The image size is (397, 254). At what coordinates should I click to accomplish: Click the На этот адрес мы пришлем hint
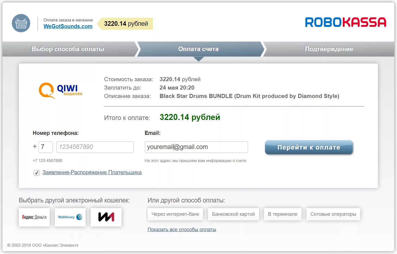point(195,161)
